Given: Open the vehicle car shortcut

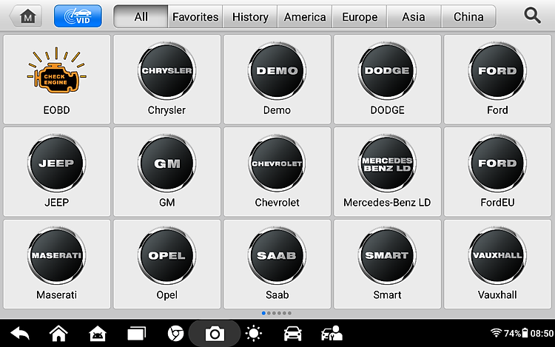Looking at the screenshot, I should point(293,334).
